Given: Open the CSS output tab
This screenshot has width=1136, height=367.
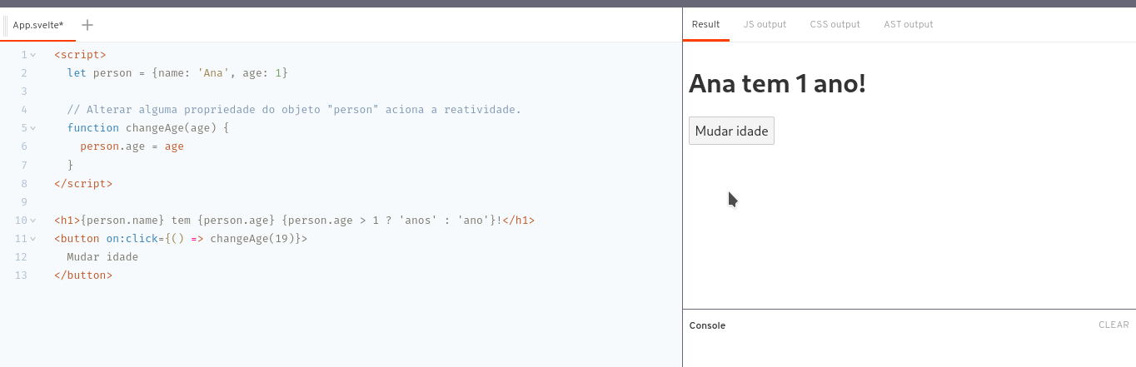Looking at the screenshot, I should pos(835,24).
